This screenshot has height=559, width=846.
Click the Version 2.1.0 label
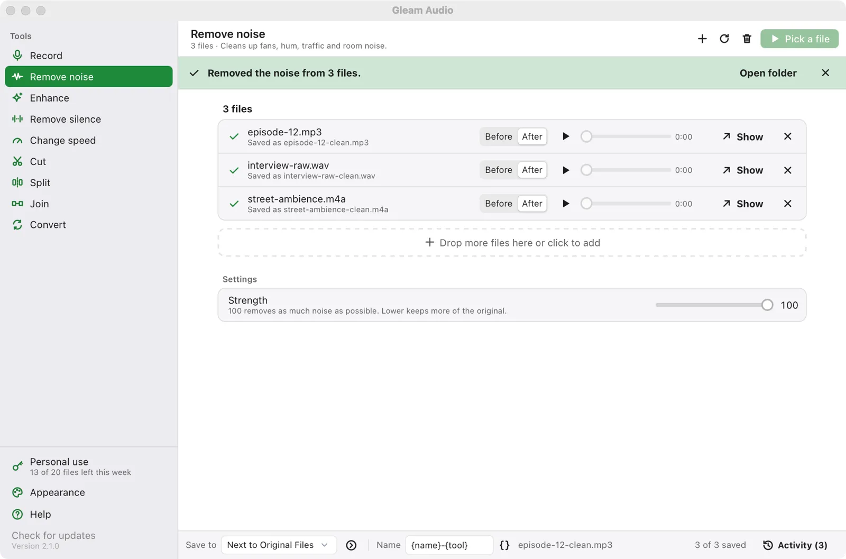click(35, 546)
